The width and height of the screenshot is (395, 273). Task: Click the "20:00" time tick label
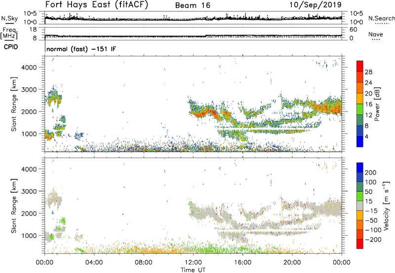(x=292, y=263)
